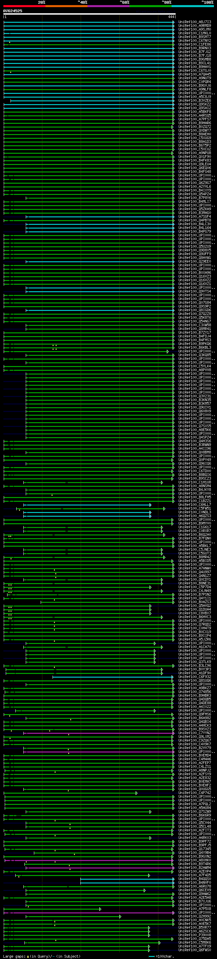The height and width of the screenshot is (959, 217).
Task: Click label UniRef100_C6HLL7
Action: tap(195, 505)
